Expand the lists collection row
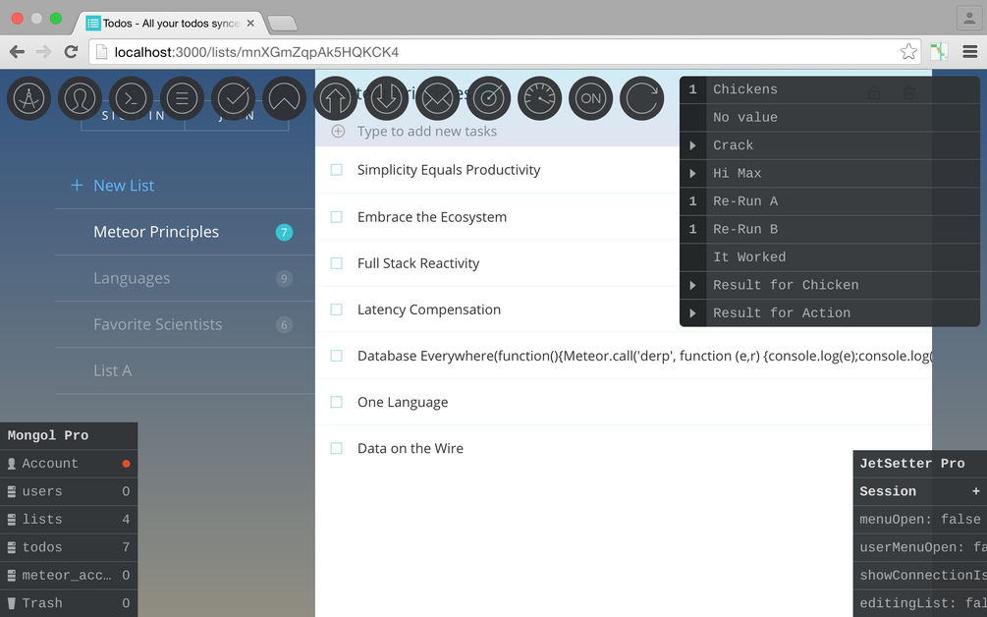Image resolution: width=987 pixels, height=617 pixels. coord(69,520)
